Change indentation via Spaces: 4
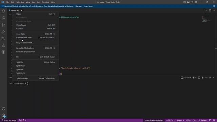The height and width of the screenshot is (122, 217). [180, 120]
